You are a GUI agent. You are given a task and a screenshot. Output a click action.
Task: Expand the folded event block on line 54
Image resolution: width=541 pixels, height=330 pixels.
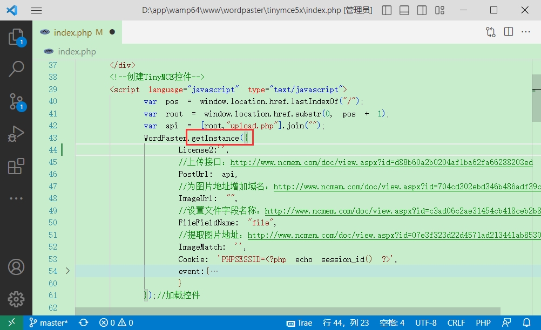pos(67,271)
